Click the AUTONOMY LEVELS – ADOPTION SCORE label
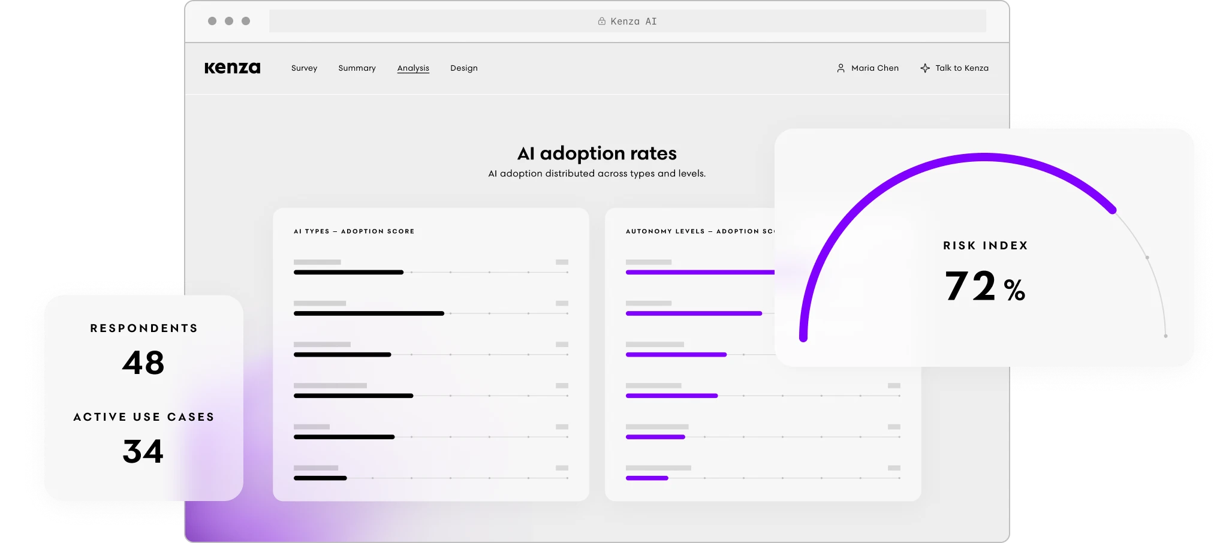This screenshot has width=1223, height=543. (x=700, y=231)
